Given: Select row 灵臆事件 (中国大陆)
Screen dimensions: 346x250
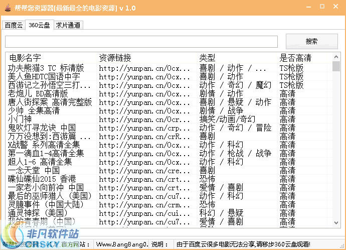Looking at the screenshot, I should [x=169, y=205].
